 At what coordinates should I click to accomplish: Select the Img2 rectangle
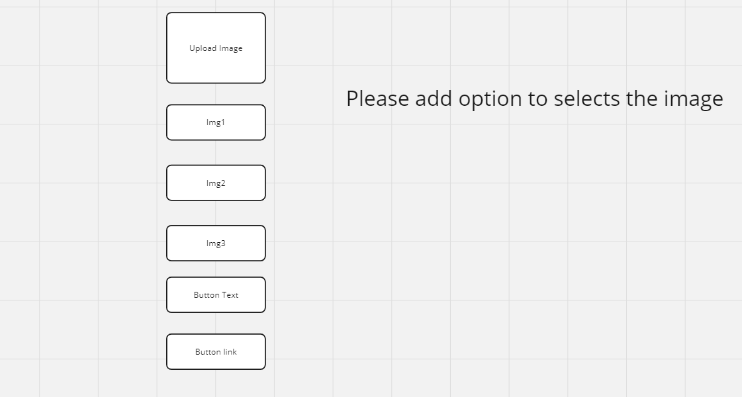(216, 183)
